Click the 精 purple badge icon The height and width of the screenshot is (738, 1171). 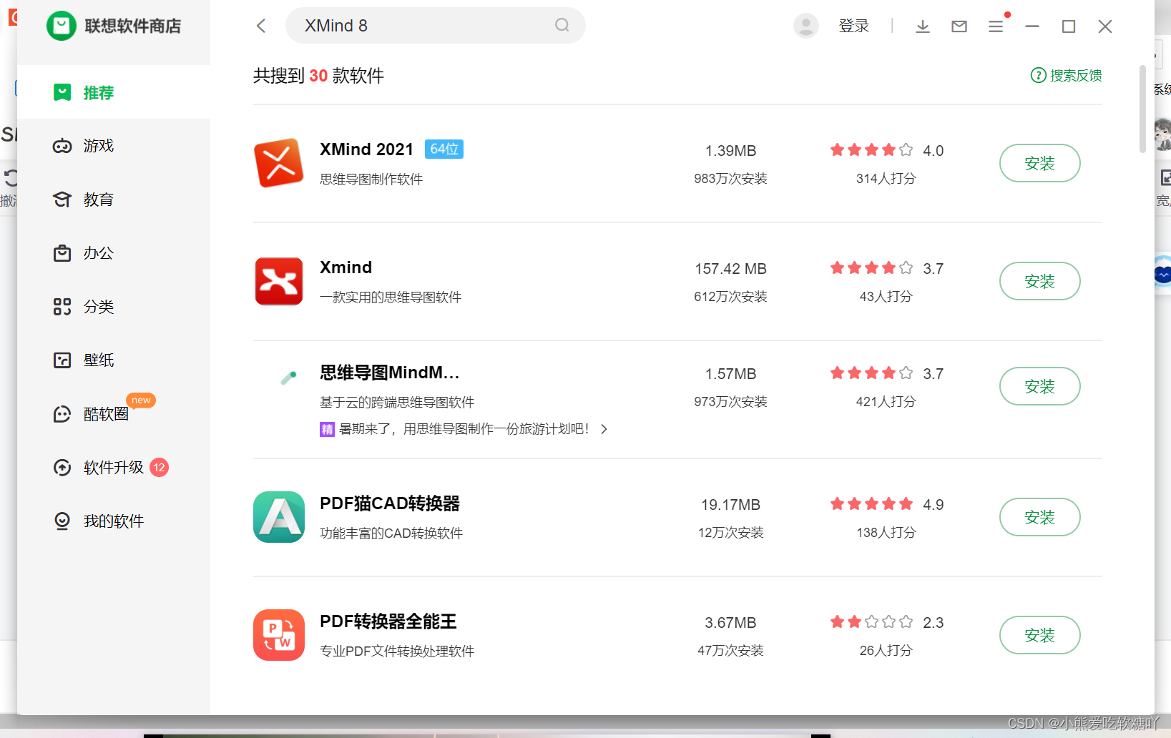(327, 429)
